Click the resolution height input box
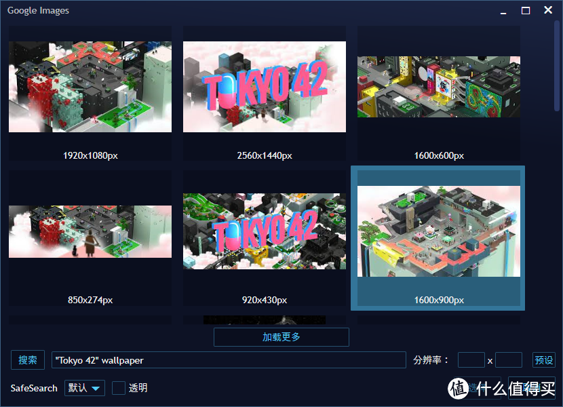Viewport: 563px width, 407px height. pyautogui.click(x=509, y=360)
